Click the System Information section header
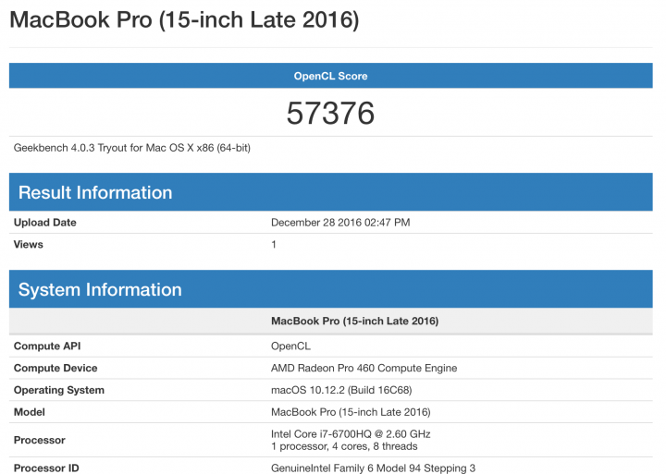This screenshot has width=666, height=474. tap(331, 289)
